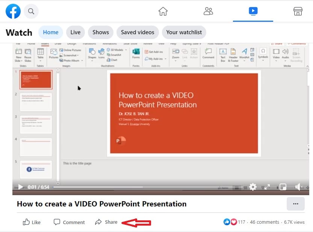Select the Home pill under Watch
This screenshot has width=313, height=232.
coord(51,32)
